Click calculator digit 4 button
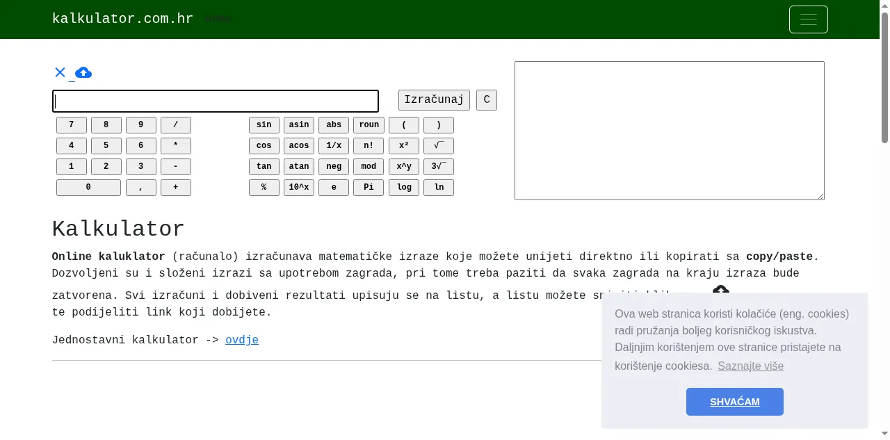This screenshot has width=890, height=440. (72, 146)
